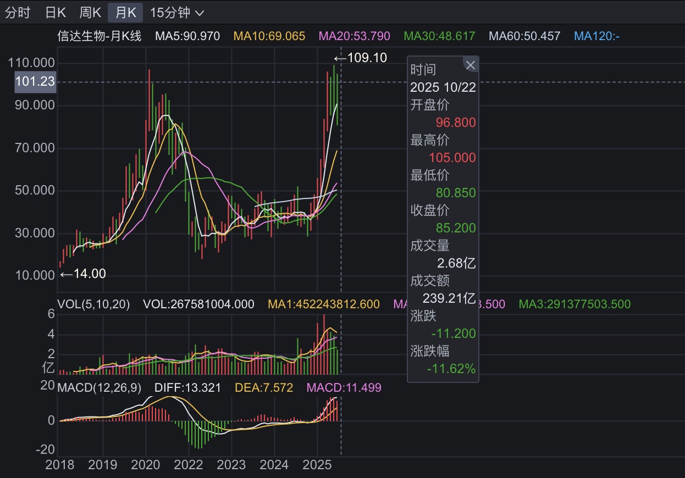Viewport: 685px width, 478px height.
Task: Open MACD(12,26,9) indicator settings
Action: (x=99, y=388)
